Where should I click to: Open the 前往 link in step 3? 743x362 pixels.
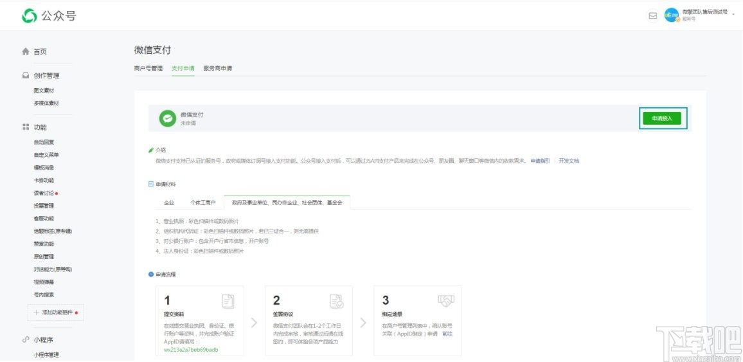(447, 334)
